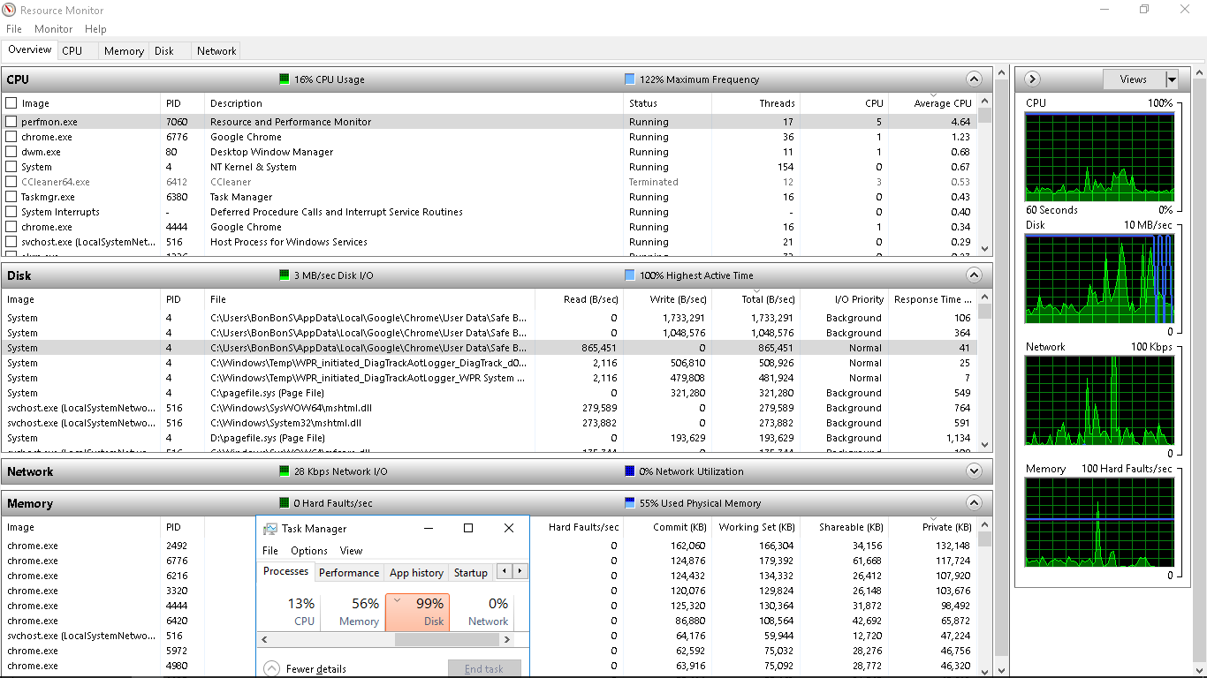Open View menu in Task Manager
Viewport: 1207px width, 678px height.
352,551
